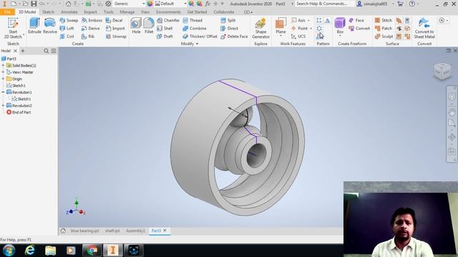Viewport: 458px width, 257px height.
Task: Select the Emboss tool
Action: point(92,21)
